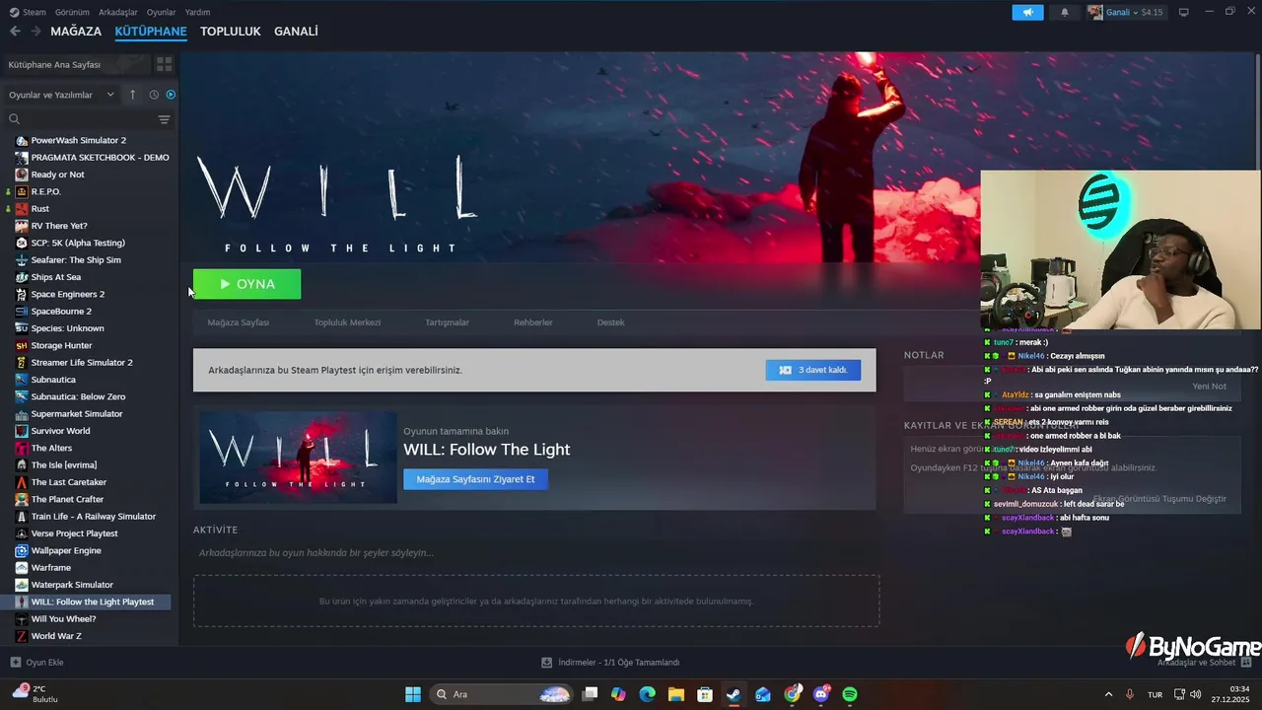Click the green OYNA play button
Image resolution: width=1262 pixels, height=710 pixels.
coord(246,284)
